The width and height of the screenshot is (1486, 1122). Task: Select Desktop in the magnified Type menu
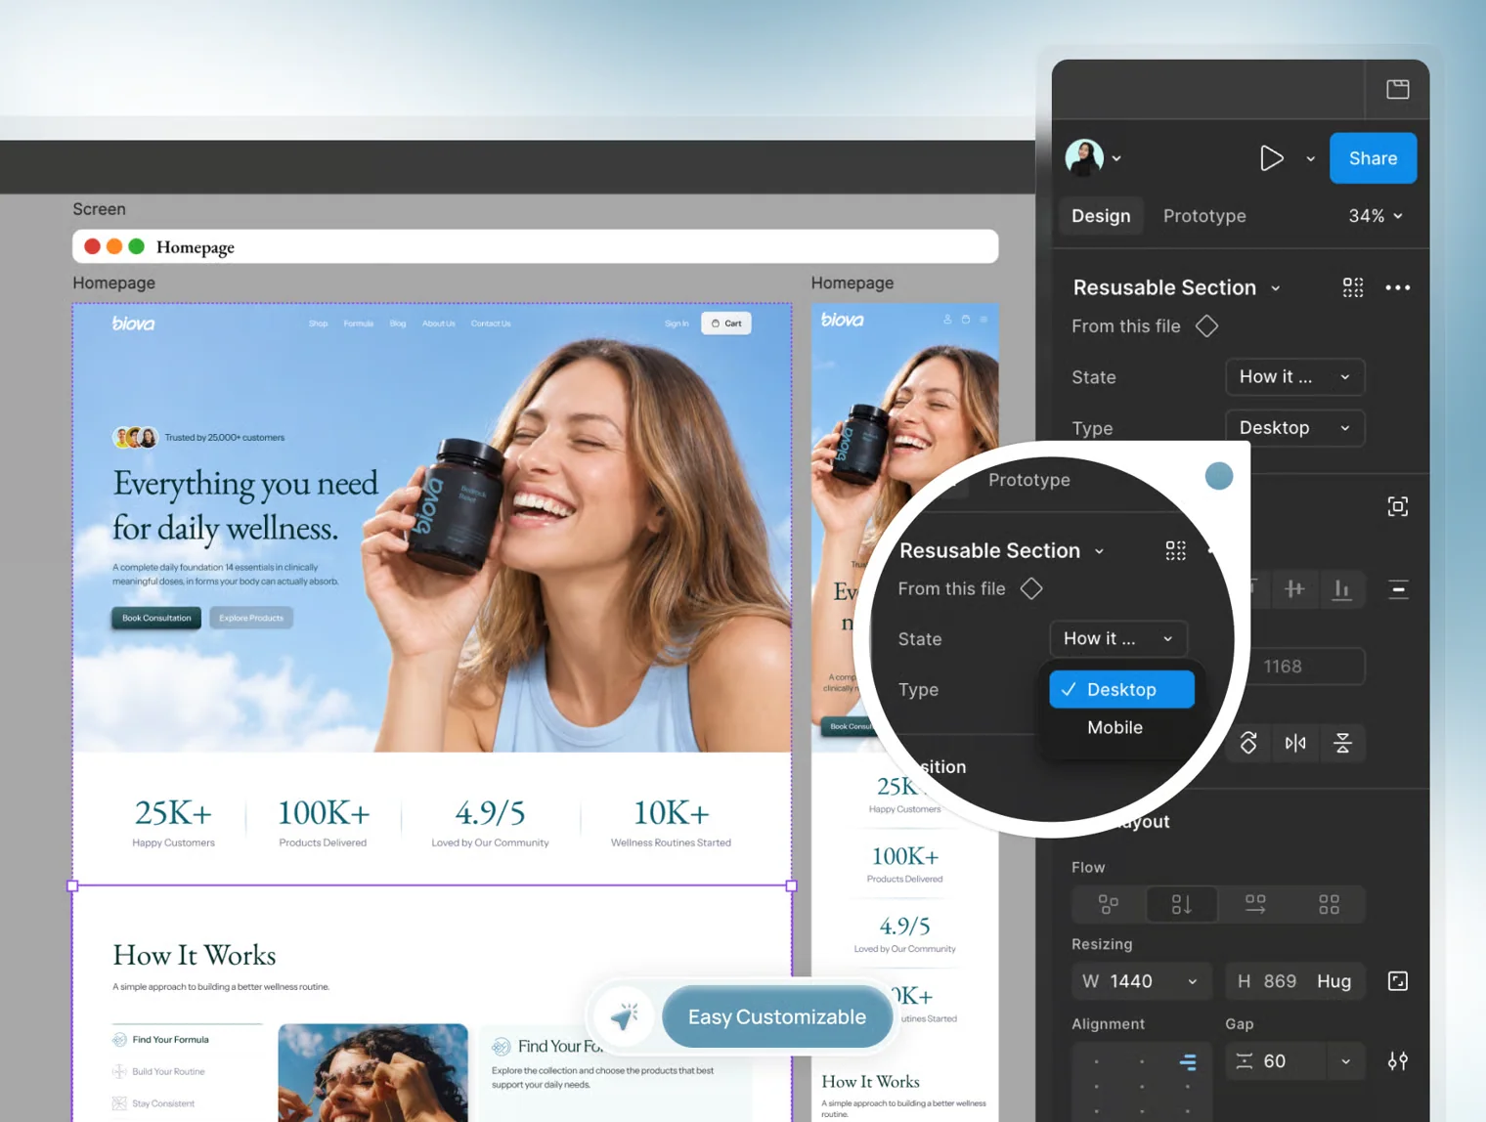point(1121,689)
